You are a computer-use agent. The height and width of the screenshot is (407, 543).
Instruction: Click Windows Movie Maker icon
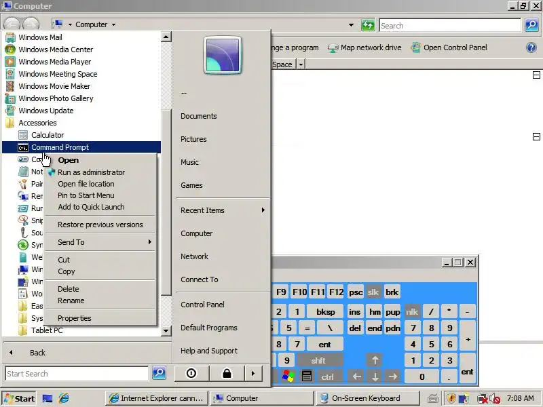click(x=10, y=86)
